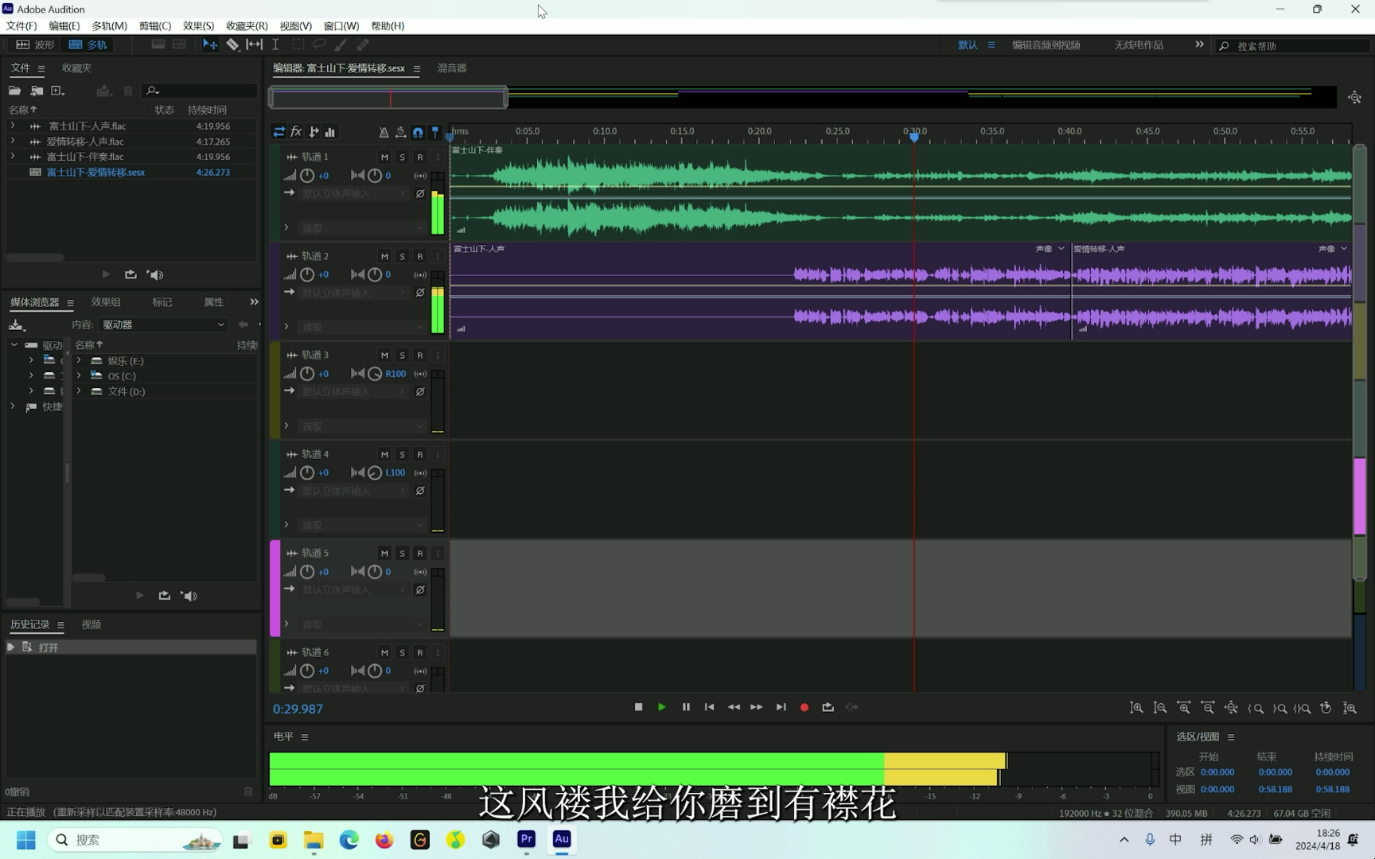Adjust track 轨道 3 pan knob R100
Viewport: 1375px width, 859px height.
tap(375, 374)
